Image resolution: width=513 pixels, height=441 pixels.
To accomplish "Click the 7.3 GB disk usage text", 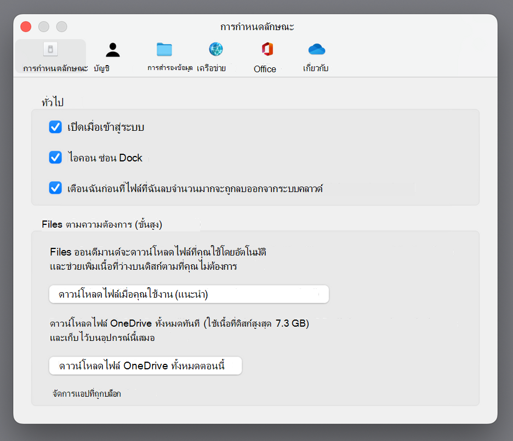I will point(291,323).
